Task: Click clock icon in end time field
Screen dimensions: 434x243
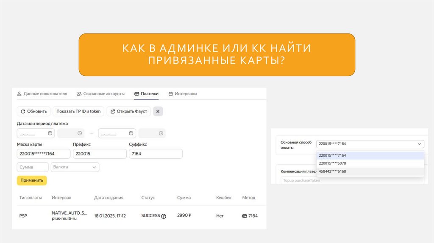Action: [161, 133]
